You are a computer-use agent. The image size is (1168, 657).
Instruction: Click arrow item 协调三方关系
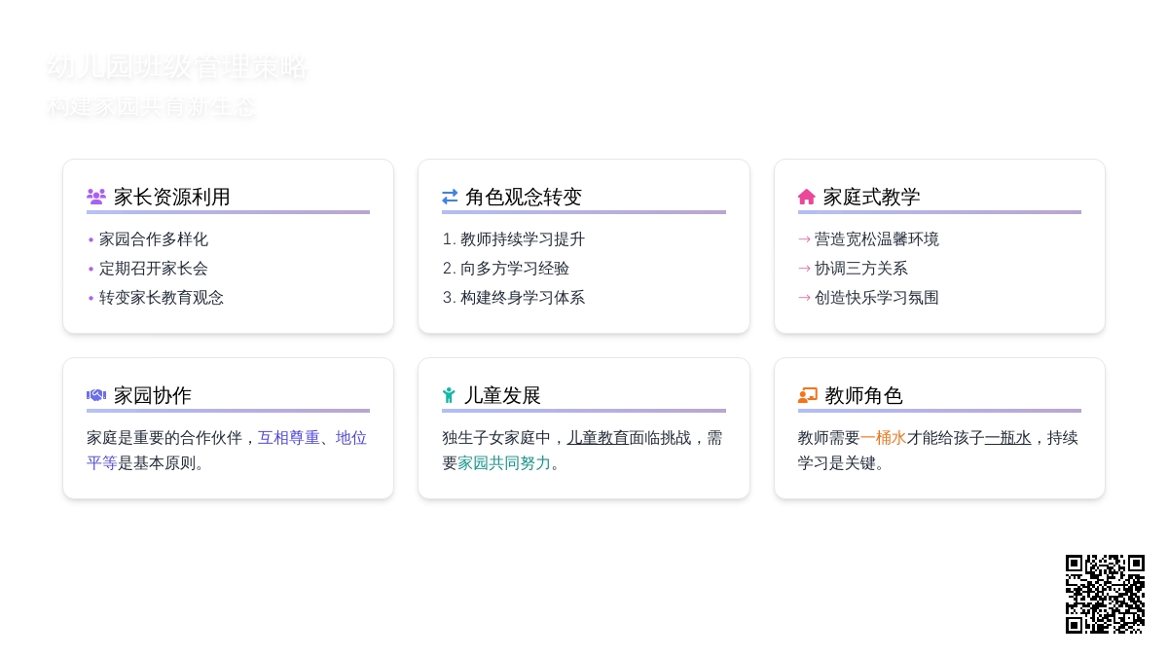861,269
